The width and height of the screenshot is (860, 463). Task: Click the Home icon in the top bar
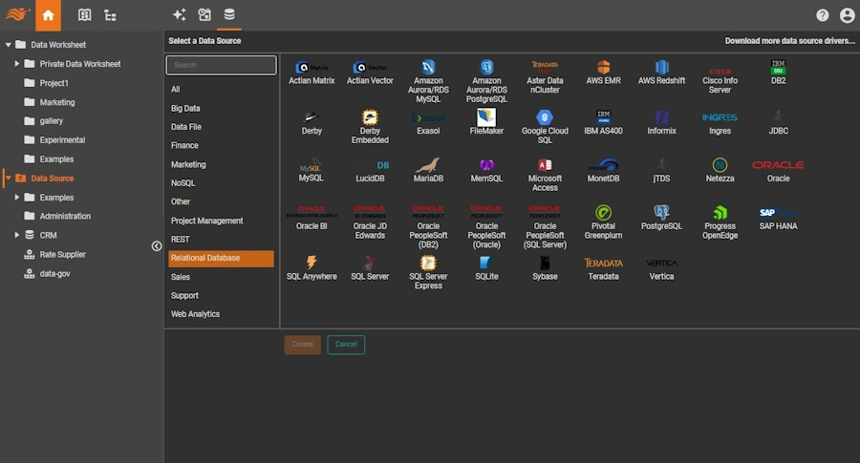coord(48,15)
